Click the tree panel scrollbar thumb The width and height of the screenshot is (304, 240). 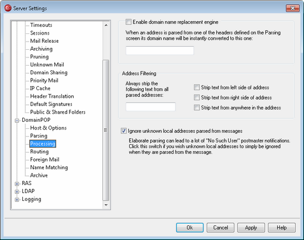(106, 130)
